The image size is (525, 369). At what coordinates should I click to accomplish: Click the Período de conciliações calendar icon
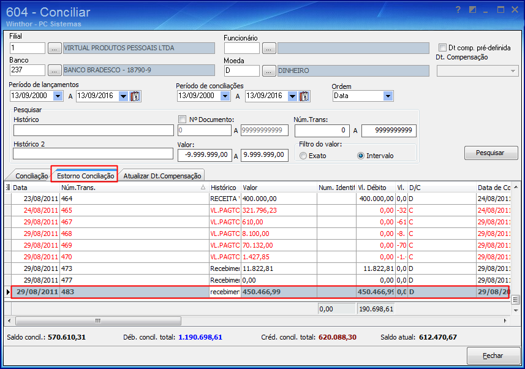point(304,96)
